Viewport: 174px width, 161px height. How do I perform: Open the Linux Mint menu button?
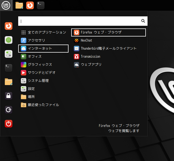pos(6,5)
